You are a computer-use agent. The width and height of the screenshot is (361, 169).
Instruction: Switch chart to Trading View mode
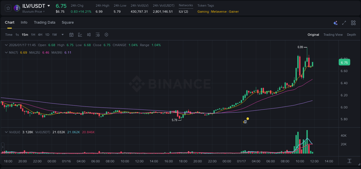333,35
